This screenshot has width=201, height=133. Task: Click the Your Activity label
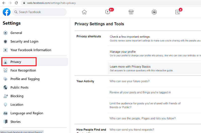[85, 81]
